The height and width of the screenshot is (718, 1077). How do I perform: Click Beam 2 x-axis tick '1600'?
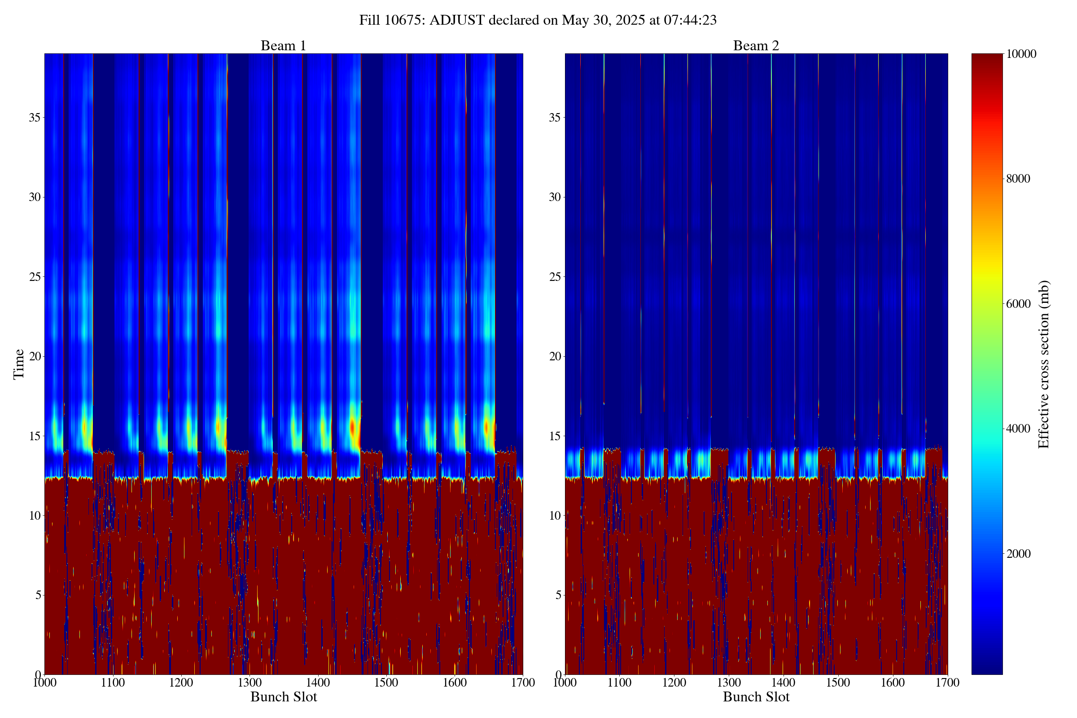tap(893, 683)
